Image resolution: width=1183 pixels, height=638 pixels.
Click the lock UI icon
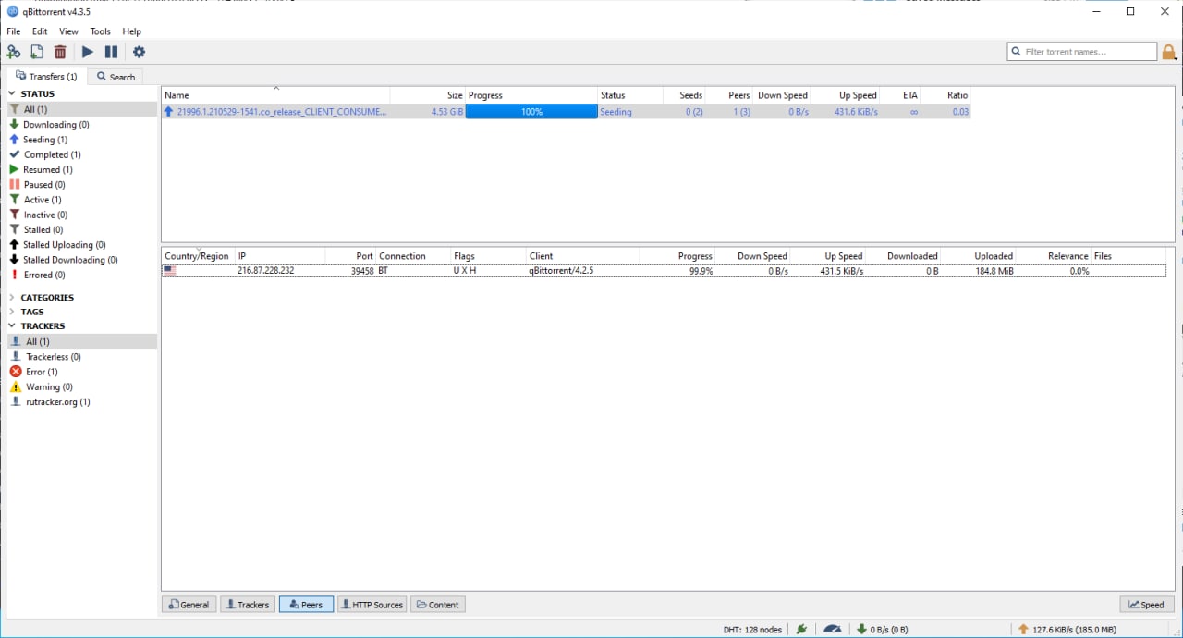coord(1169,52)
